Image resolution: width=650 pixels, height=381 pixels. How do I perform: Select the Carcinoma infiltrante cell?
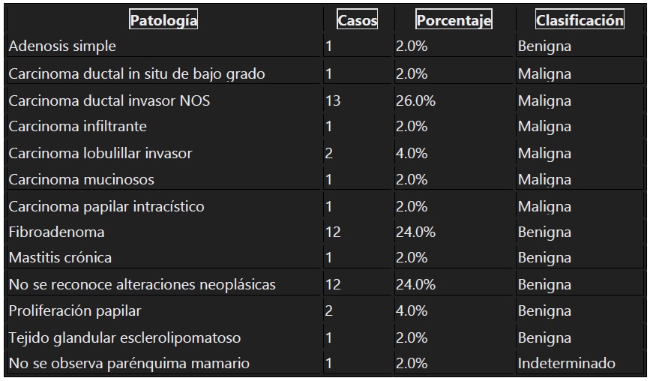coord(77,127)
